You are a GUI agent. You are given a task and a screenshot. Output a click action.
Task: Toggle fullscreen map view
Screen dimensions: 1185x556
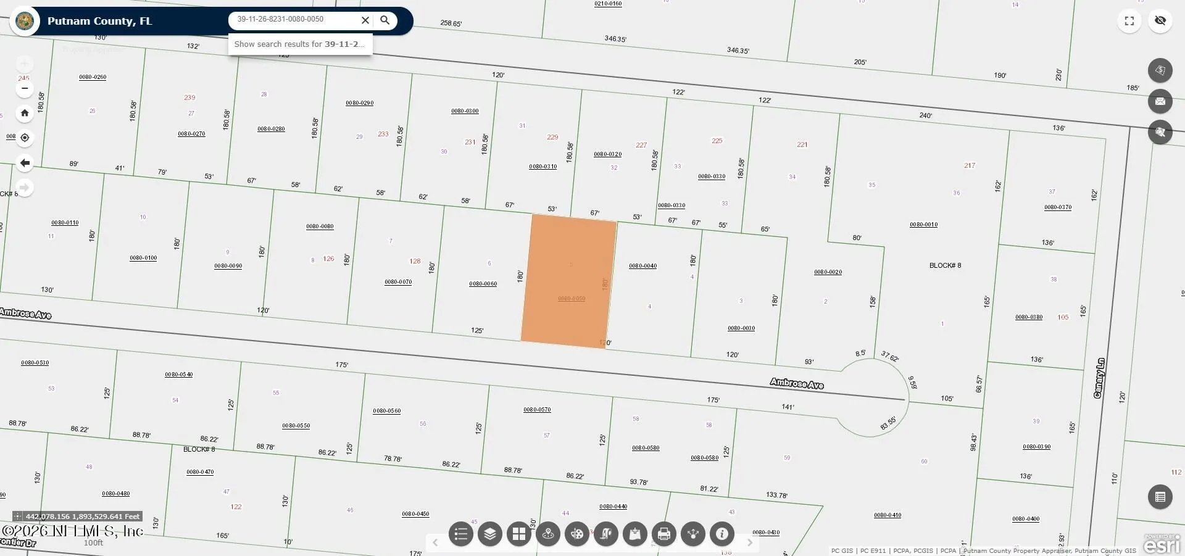click(x=1129, y=21)
